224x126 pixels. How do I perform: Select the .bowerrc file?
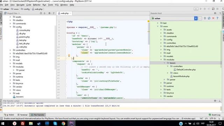tap(18, 97)
